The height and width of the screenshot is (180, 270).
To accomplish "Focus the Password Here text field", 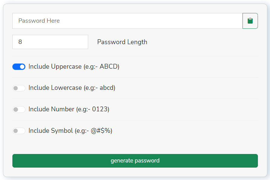I will (x=127, y=21).
